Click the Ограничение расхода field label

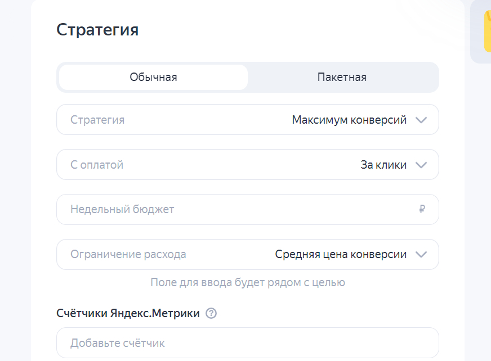(x=128, y=255)
